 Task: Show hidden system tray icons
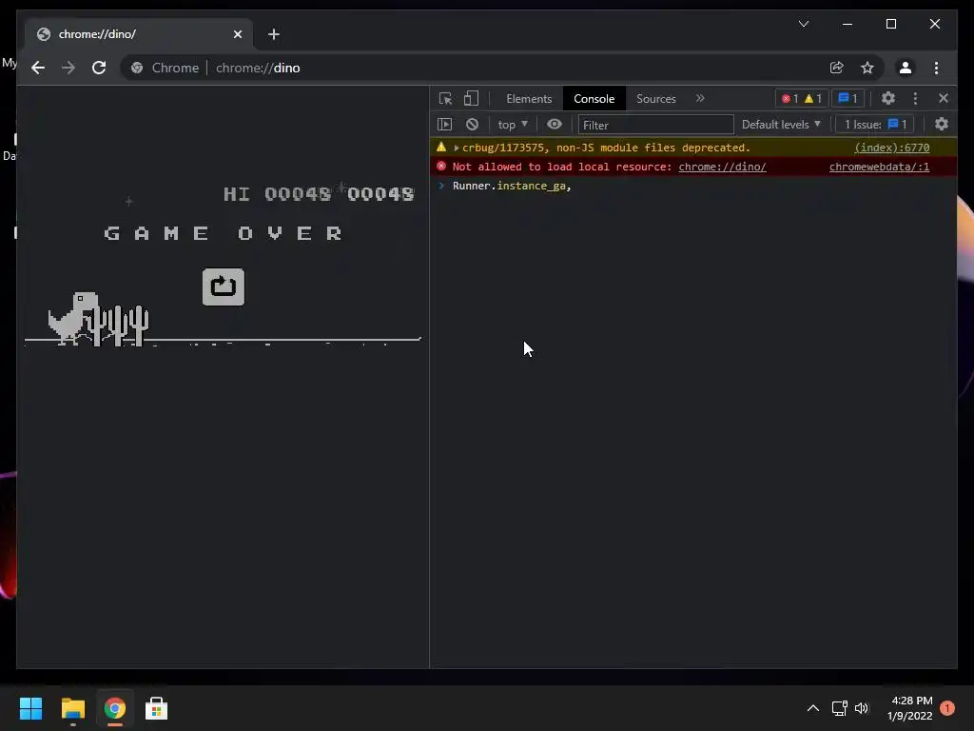coord(812,708)
